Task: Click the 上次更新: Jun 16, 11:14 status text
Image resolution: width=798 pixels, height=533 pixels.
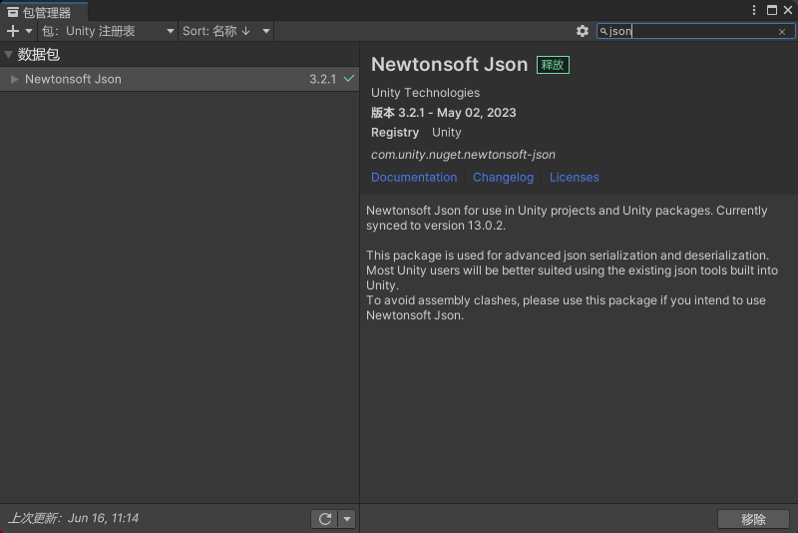Action: 73,518
